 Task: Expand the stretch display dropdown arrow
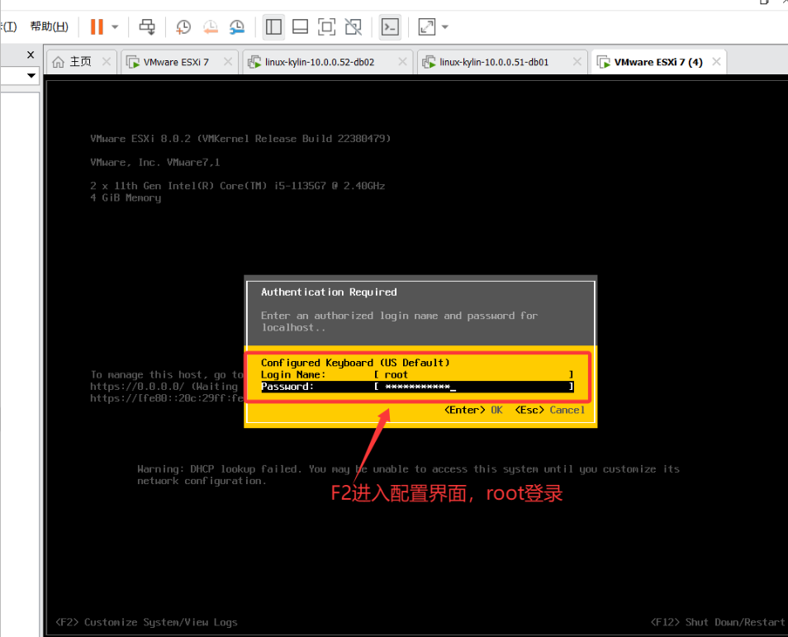point(445,26)
